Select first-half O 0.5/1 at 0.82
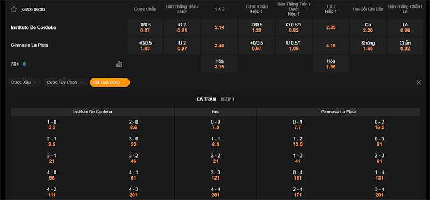Screen dimensions: 430x200 pyautogui.click(x=293, y=27)
